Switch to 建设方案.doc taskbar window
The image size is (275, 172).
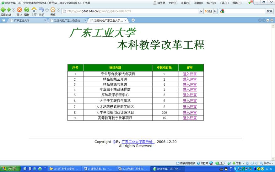[x=99, y=169]
